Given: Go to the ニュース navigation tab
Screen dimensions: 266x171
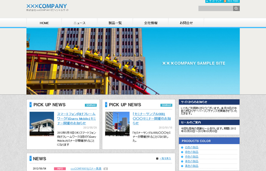Looking at the screenshot, I should pyautogui.click(x=79, y=23).
